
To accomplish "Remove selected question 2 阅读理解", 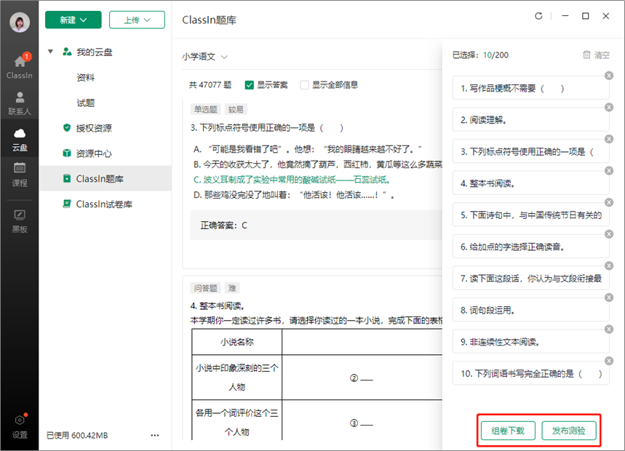I will coord(609,107).
